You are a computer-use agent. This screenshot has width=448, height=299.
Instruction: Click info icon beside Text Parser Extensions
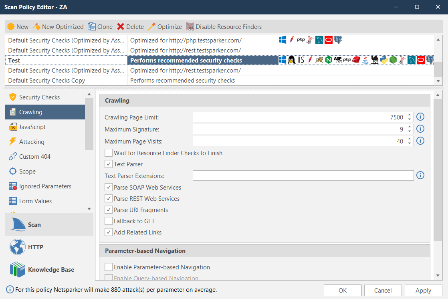(x=420, y=176)
